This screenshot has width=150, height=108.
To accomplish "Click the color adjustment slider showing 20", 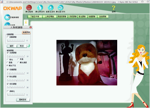I will 16,87.
